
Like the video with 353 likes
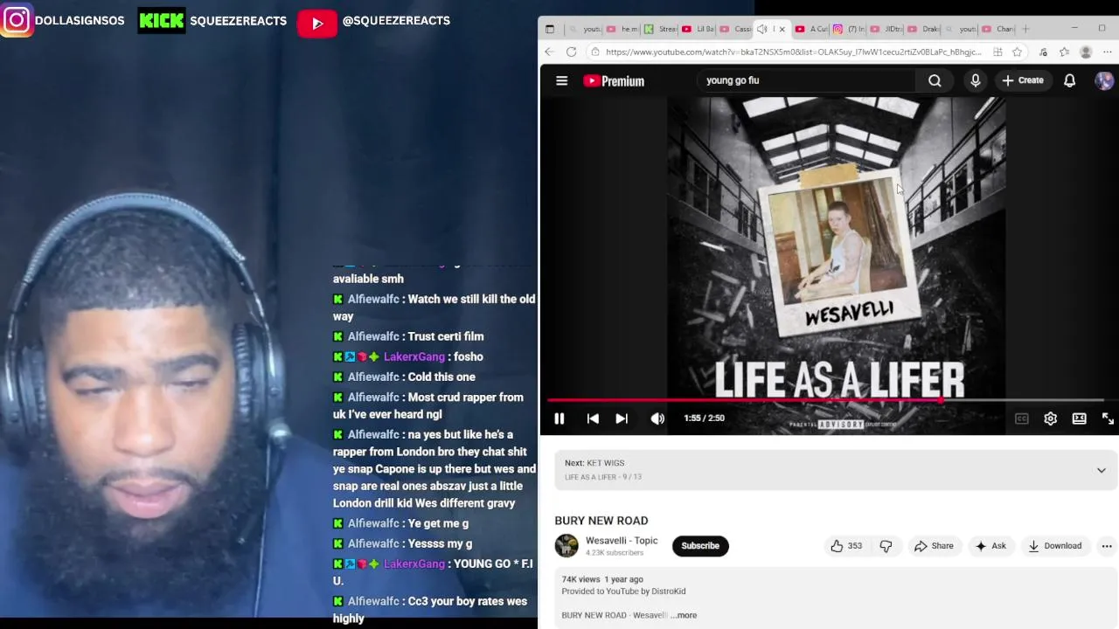click(846, 546)
